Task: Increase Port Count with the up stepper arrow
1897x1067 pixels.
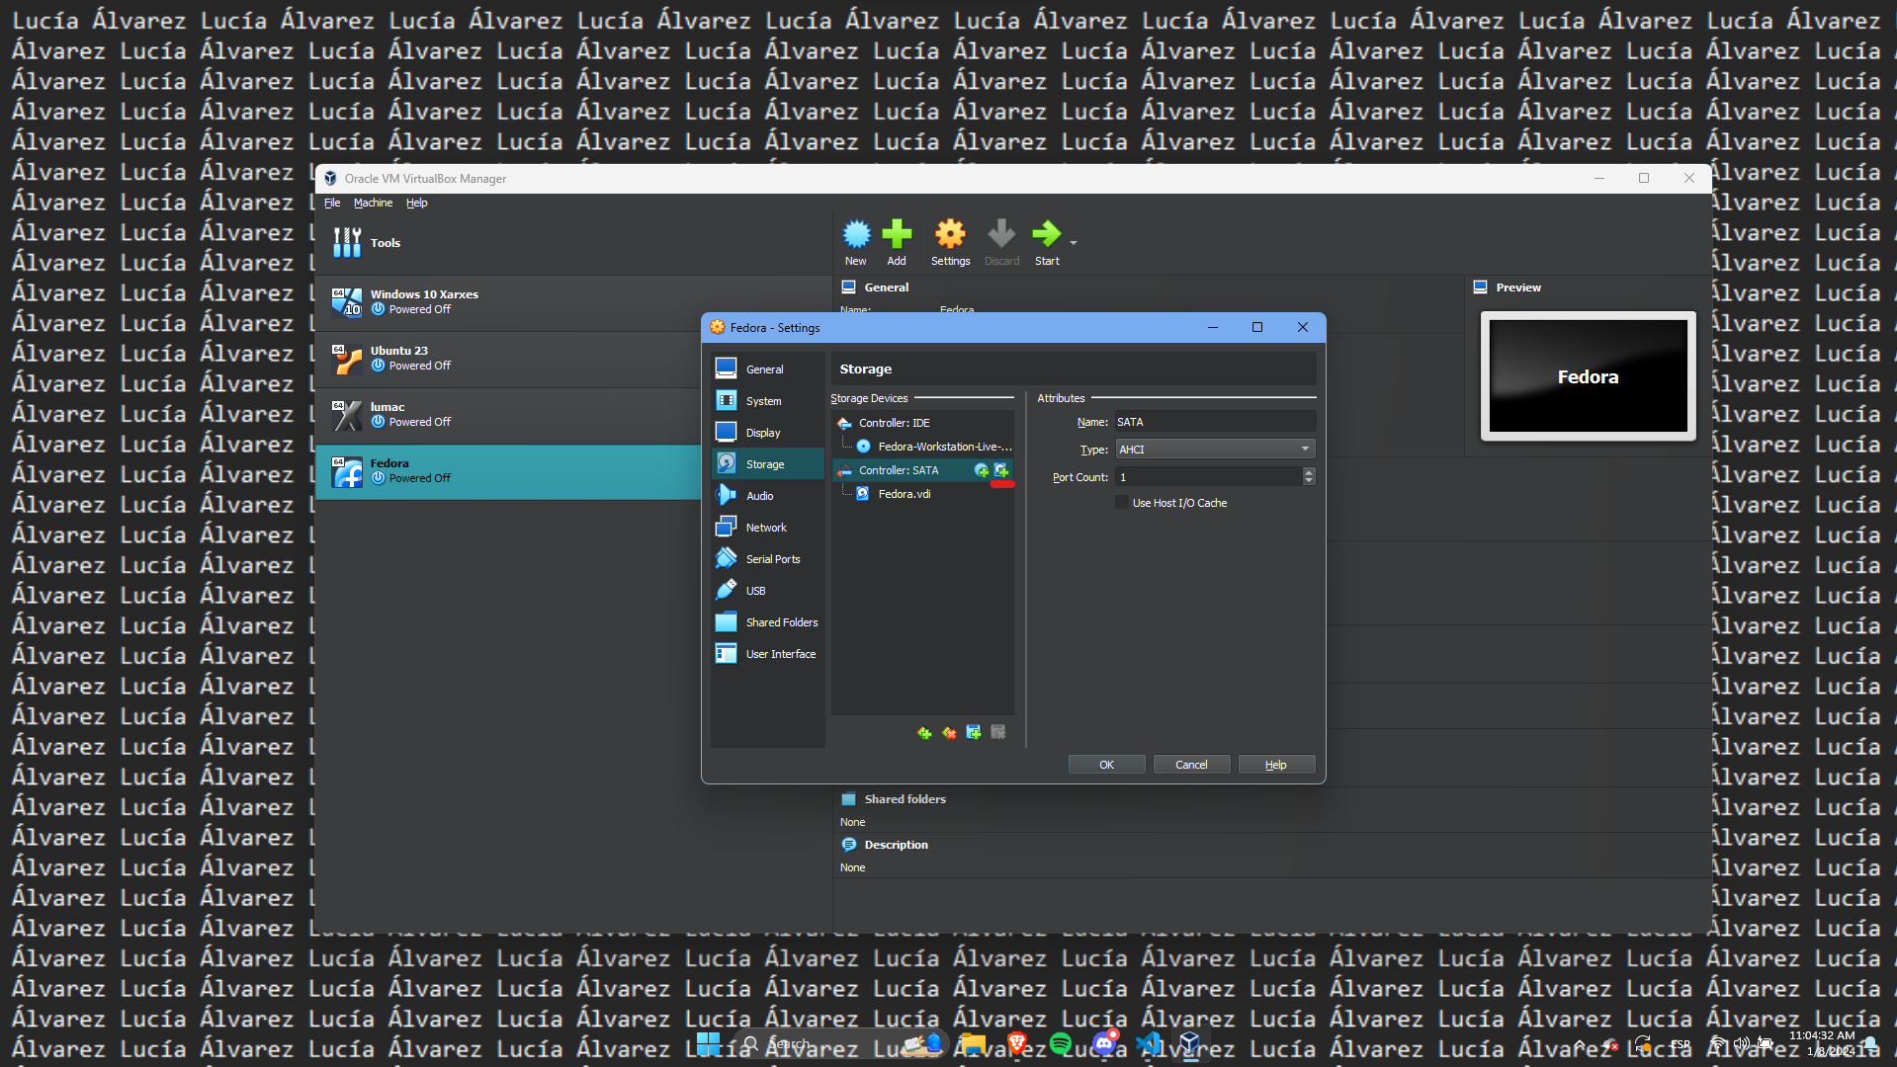Action: click(x=1309, y=472)
